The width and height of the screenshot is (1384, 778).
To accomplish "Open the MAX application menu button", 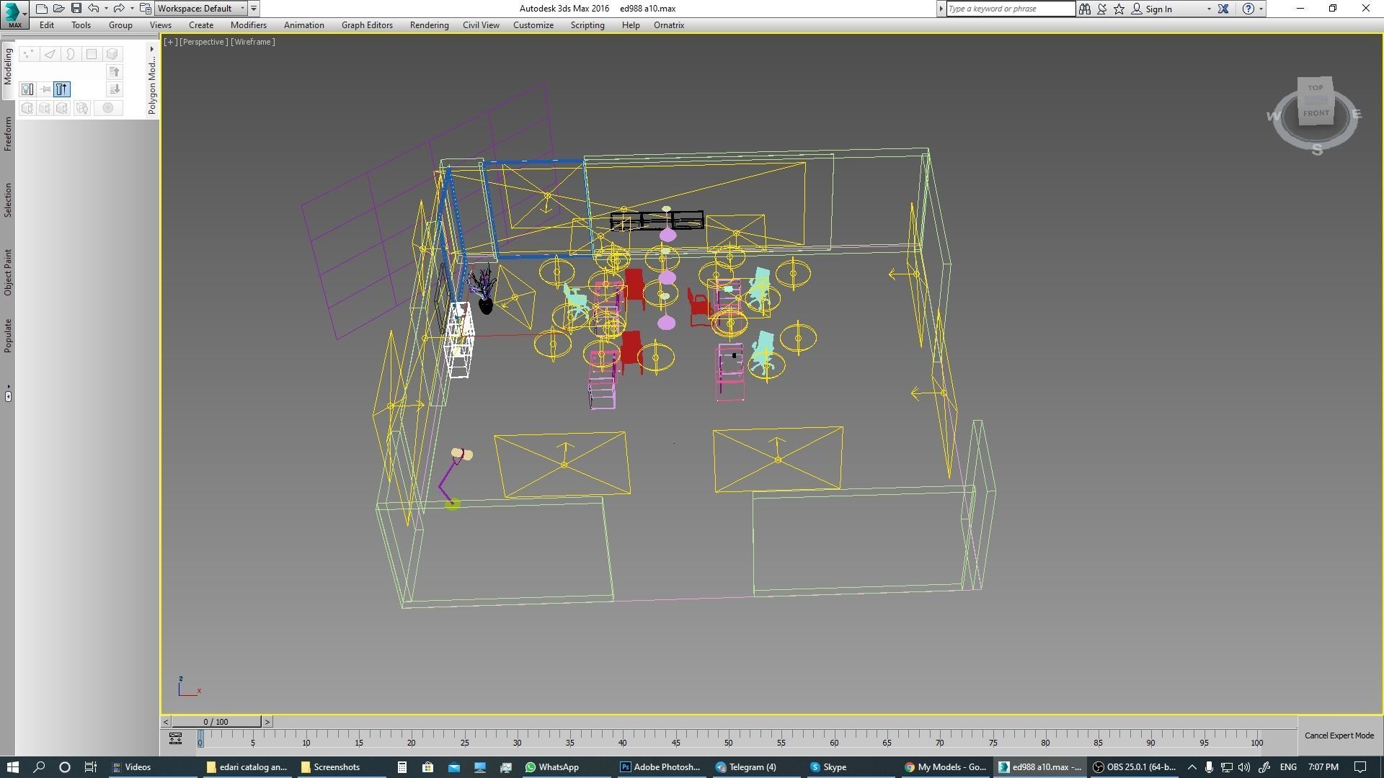I will point(14,14).
